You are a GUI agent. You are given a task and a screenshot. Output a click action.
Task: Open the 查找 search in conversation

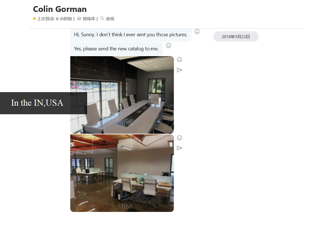tap(110, 19)
